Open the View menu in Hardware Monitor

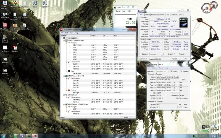pyautogui.click(x=71, y=33)
